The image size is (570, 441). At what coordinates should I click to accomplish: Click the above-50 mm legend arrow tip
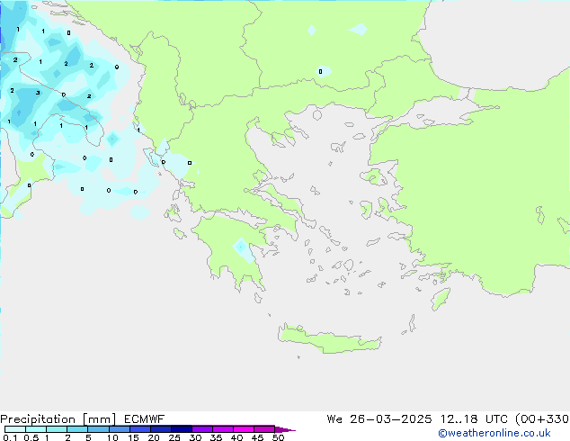285,429
